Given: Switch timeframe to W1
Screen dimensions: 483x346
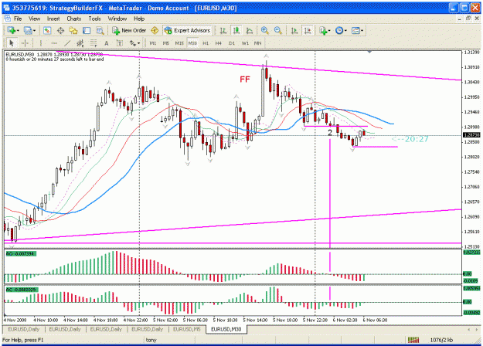Looking at the screenshot, I should click(245, 43).
